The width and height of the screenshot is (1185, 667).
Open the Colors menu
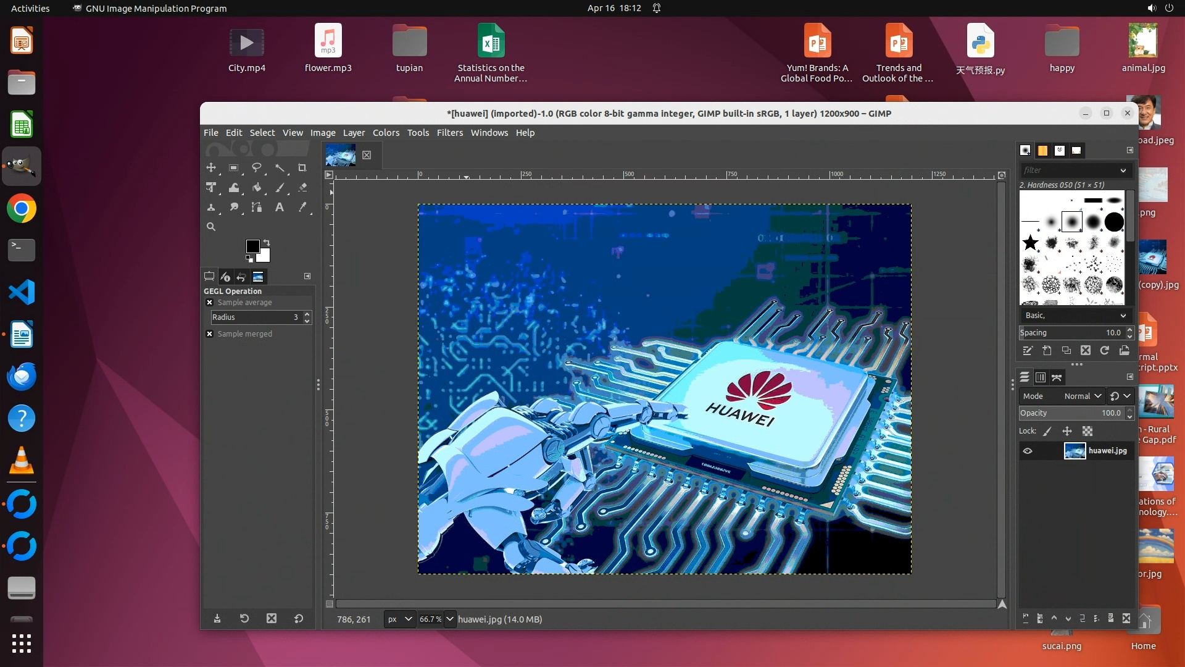[386, 133]
